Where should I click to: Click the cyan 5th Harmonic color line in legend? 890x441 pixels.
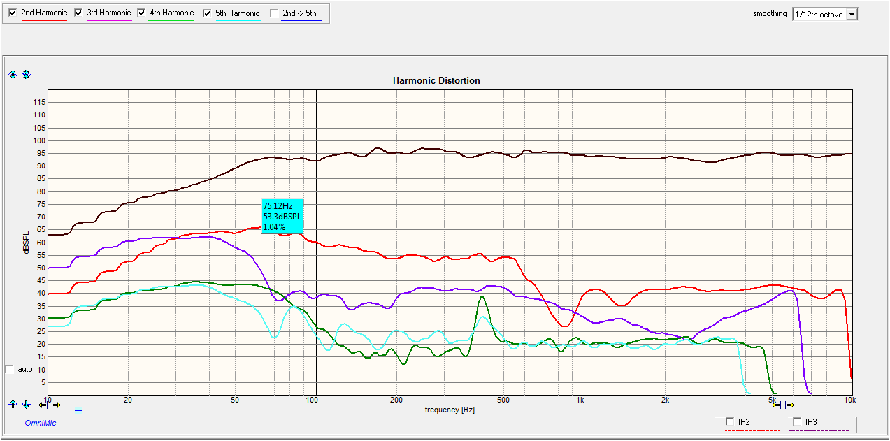(x=238, y=21)
